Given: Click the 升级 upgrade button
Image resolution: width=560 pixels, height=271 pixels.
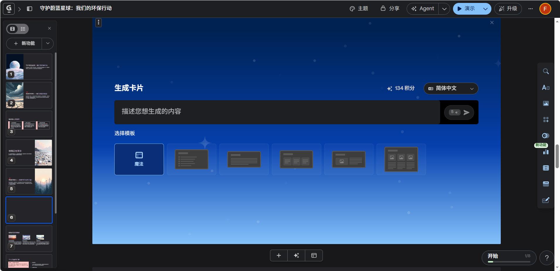Looking at the screenshot, I should tap(508, 9).
